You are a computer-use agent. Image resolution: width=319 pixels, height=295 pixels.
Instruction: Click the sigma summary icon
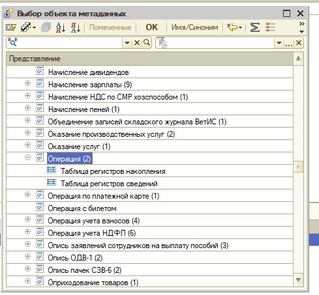(x=254, y=27)
